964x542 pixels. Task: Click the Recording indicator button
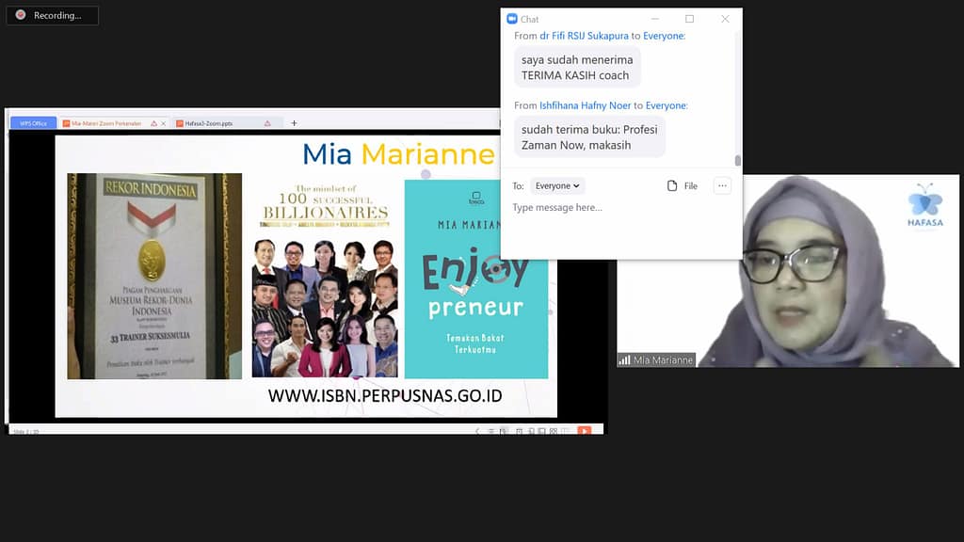tap(53, 15)
